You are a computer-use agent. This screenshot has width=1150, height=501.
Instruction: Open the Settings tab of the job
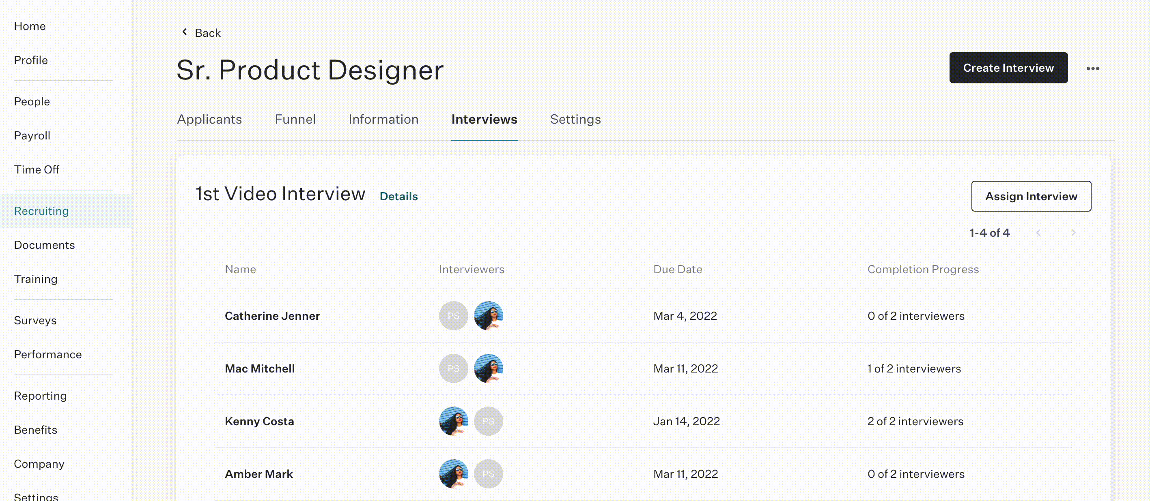pyautogui.click(x=575, y=119)
